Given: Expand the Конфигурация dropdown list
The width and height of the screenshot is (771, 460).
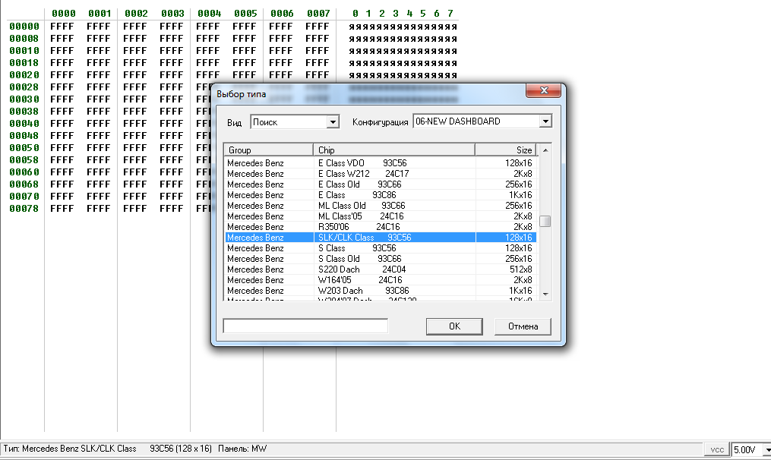Looking at the screenshot, I should 545,121.
